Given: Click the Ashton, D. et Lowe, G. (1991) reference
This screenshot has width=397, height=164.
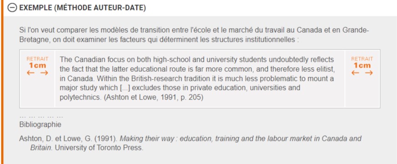Looking at the screenshot, I should click(68, 139).
